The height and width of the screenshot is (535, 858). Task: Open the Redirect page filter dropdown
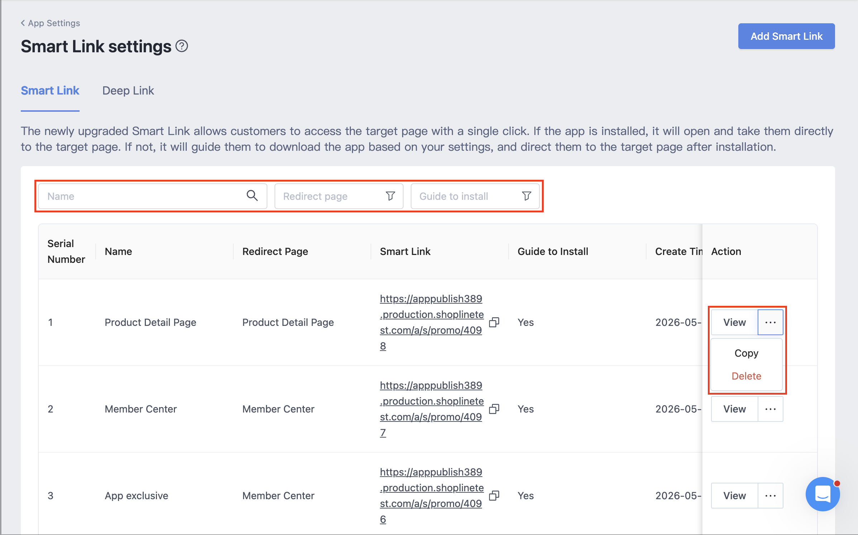coord(339,196)
